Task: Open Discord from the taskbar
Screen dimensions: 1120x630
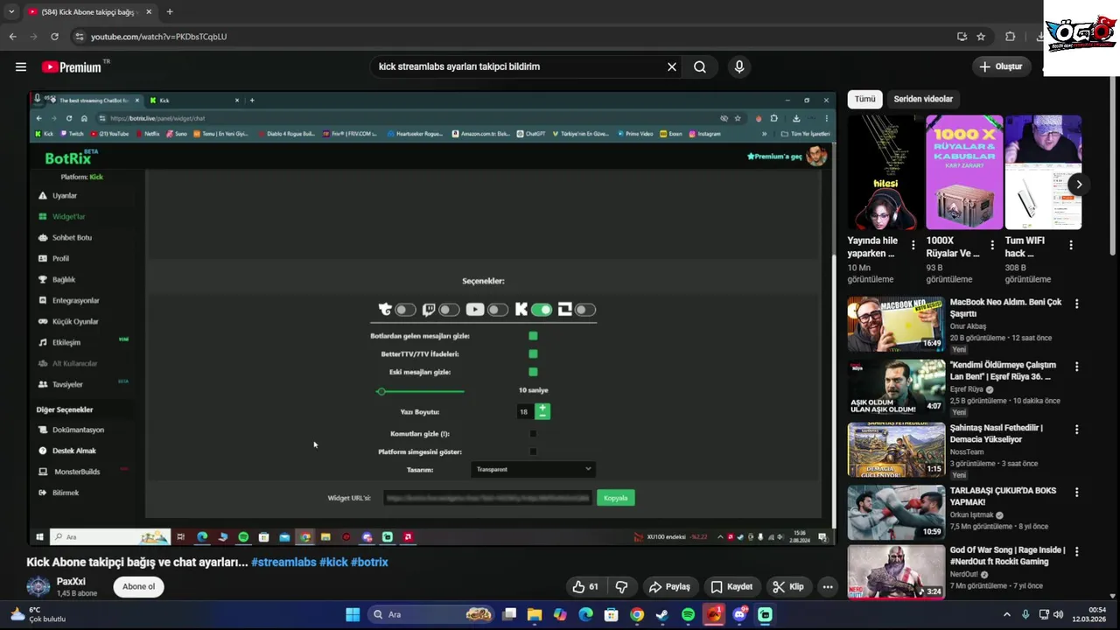Action: 740,614
